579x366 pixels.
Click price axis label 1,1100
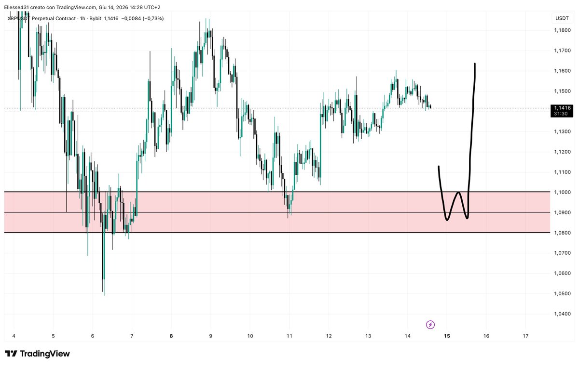pos(562,172)
